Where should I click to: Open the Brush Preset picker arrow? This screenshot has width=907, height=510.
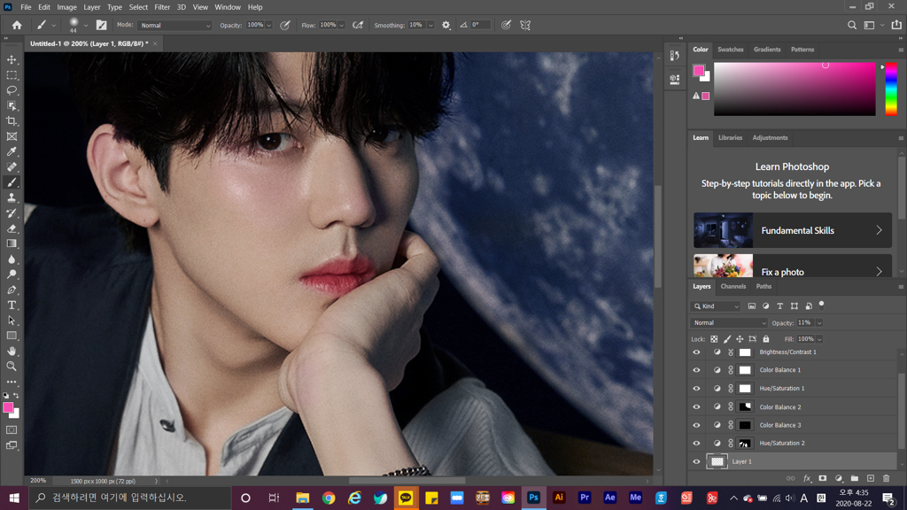(86, 26)
